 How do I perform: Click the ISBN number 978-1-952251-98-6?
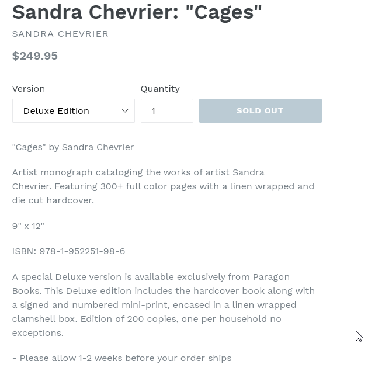click(x=82, y=251)
